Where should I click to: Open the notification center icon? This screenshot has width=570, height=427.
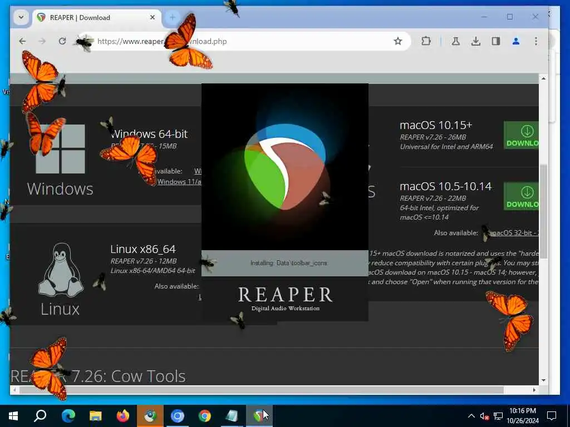552,416
